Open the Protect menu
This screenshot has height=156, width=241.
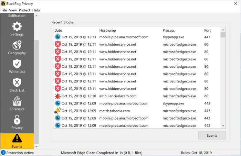(24, 10)
